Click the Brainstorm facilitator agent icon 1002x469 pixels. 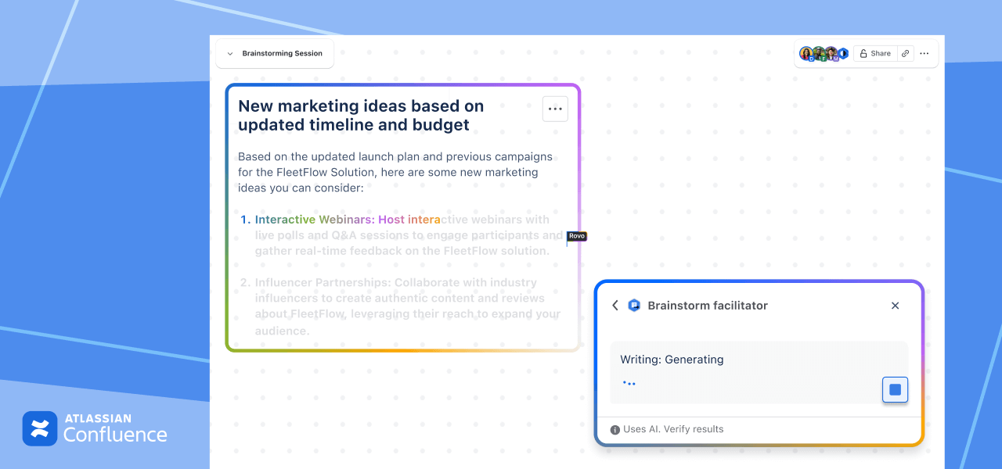click(634, 306)
